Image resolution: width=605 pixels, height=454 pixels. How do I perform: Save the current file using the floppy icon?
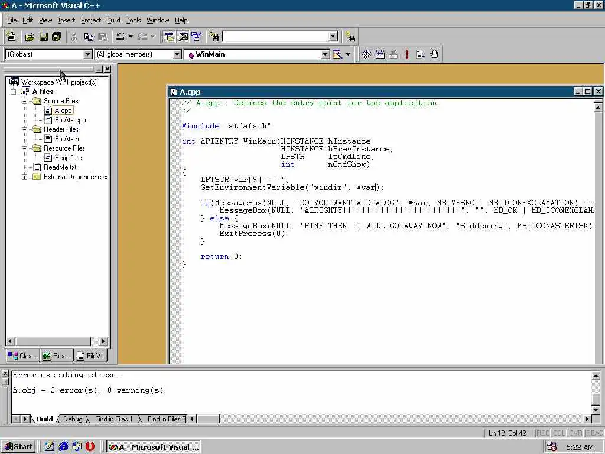44,37
